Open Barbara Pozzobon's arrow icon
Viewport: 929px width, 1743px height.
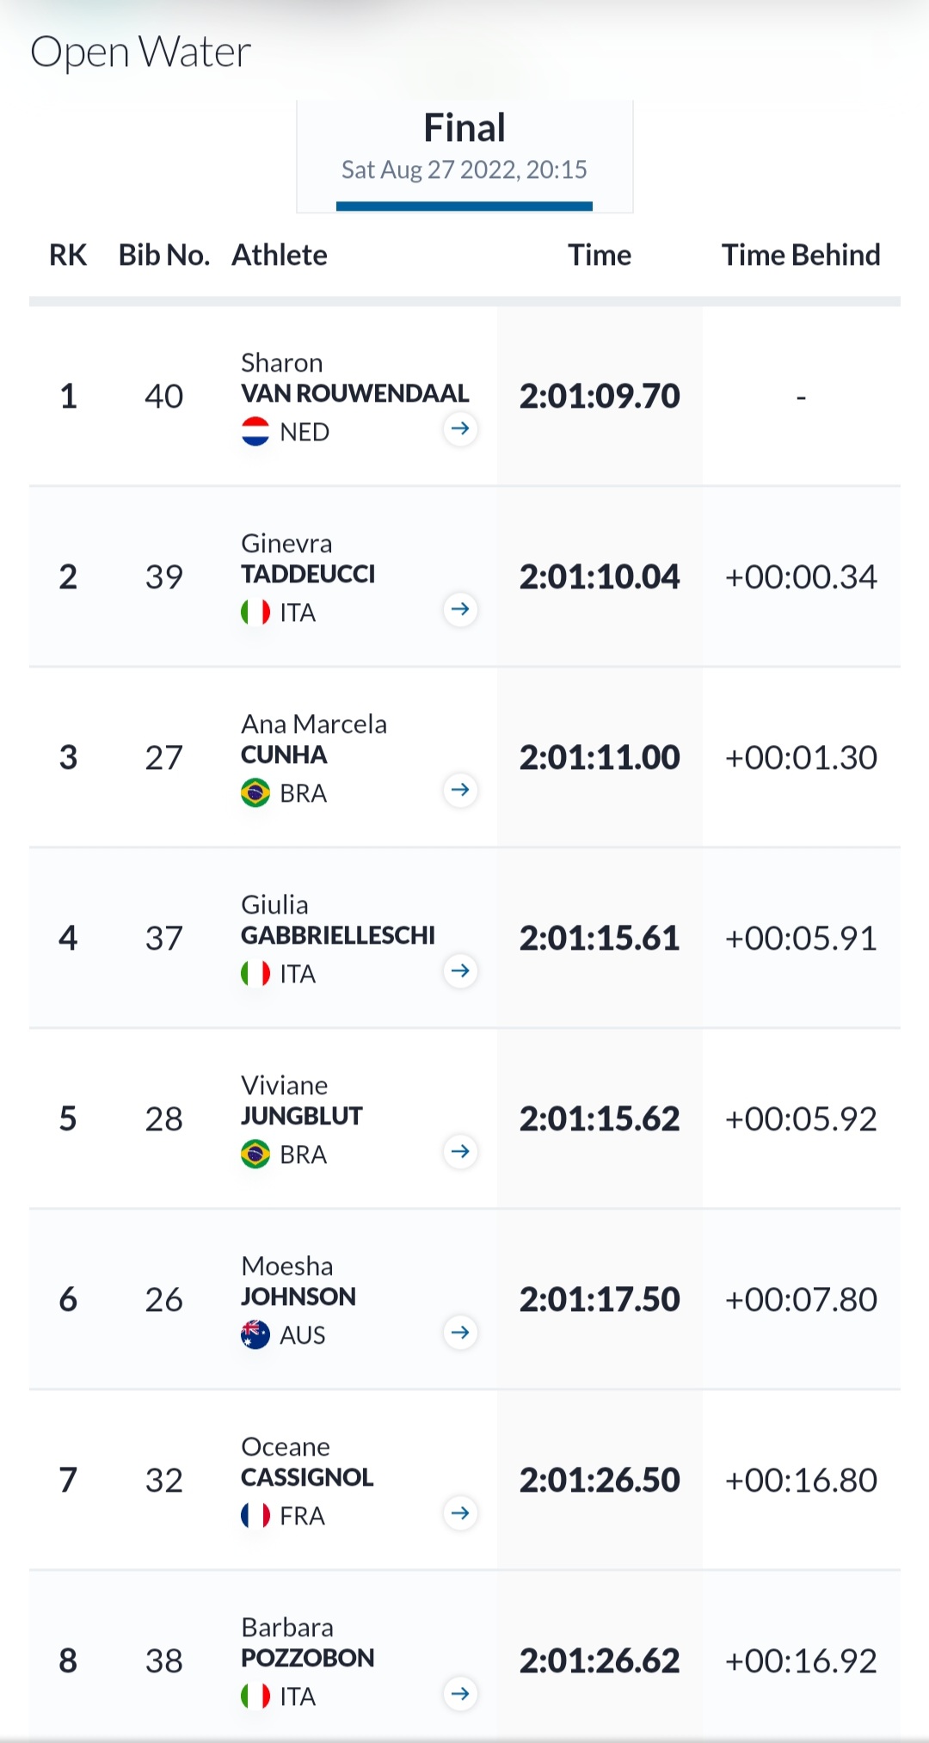pos(460,1693)
